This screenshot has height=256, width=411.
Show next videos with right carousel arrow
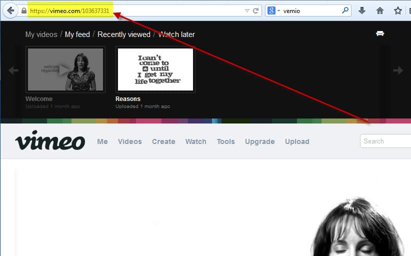point(398,70)
